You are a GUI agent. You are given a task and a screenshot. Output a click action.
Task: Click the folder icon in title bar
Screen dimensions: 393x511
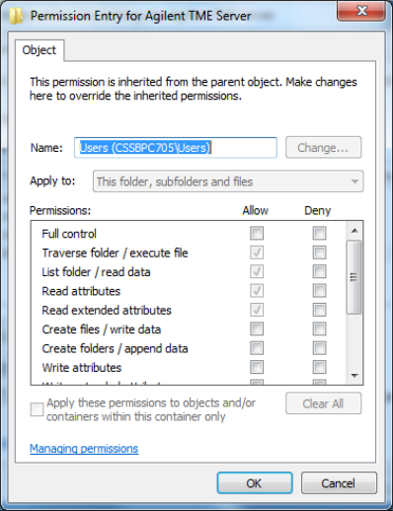click(16, 16)
